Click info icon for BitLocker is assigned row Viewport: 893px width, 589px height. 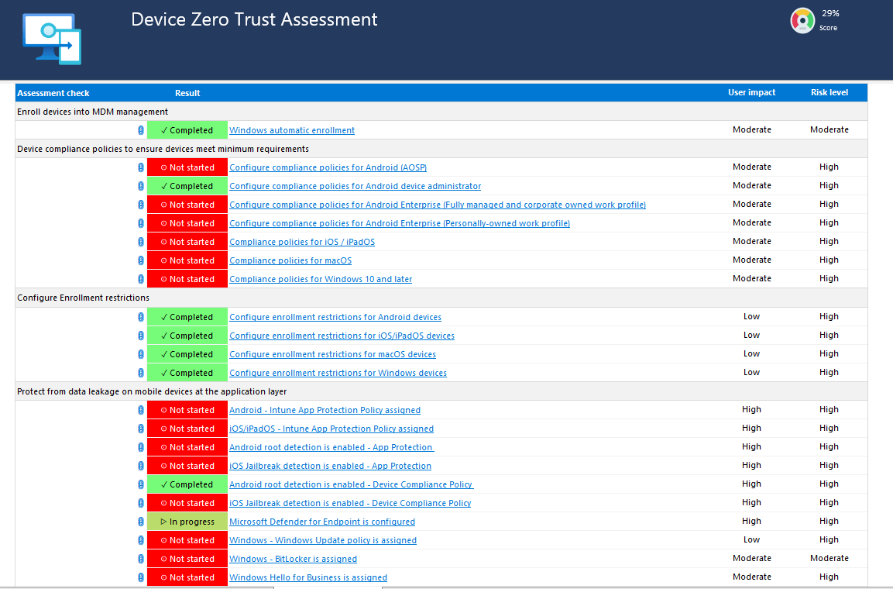pyautogui.click(x=141, y=559)
